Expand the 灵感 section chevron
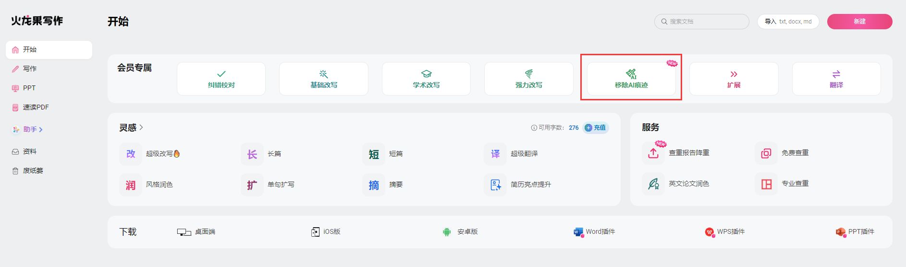Image resolution: width=906 pixels, height=267 pixels. pos(141,127)
